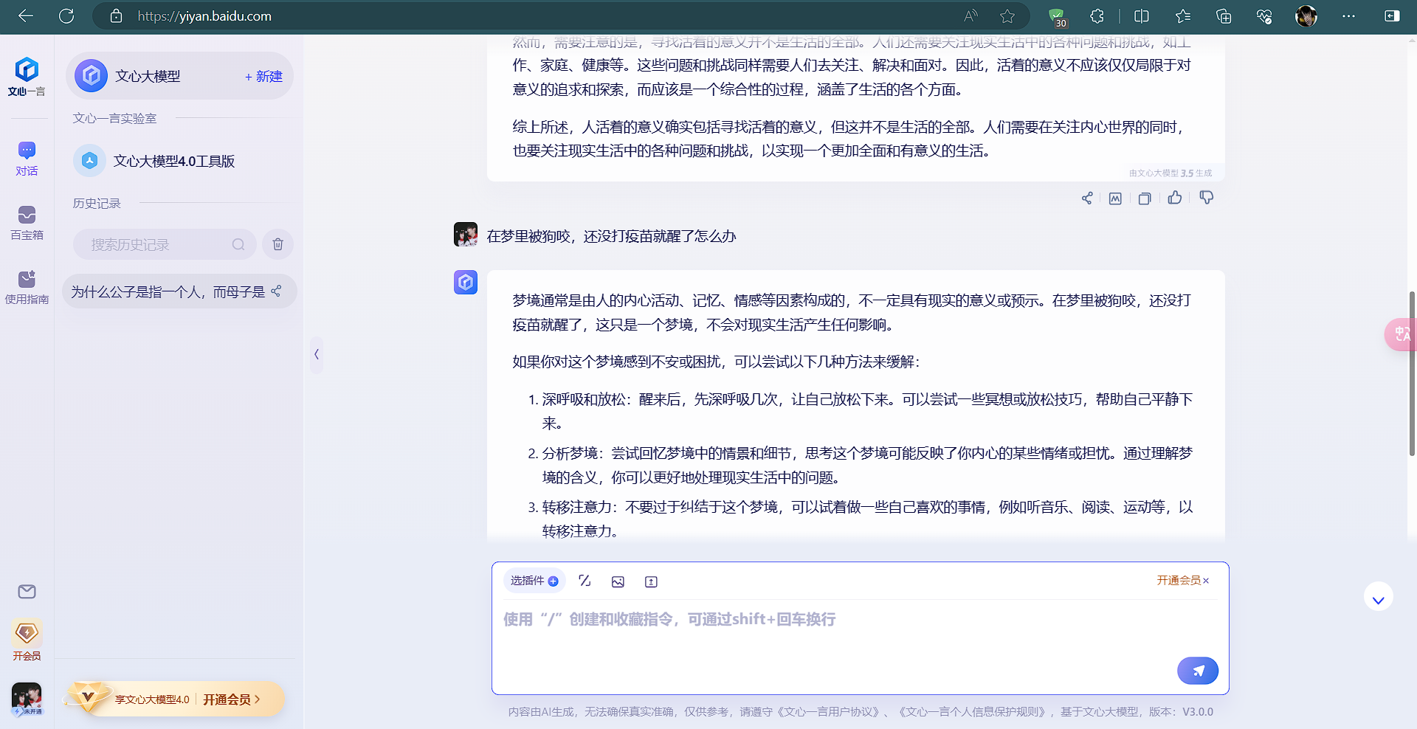
Task: Collapse the left sidebar panel
Action: (317, 354)
